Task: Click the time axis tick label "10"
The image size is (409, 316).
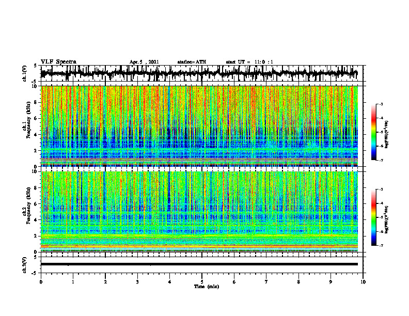Action: click(363, 282)
